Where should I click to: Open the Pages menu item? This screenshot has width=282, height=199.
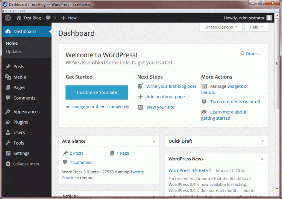[x=19, y=87]
